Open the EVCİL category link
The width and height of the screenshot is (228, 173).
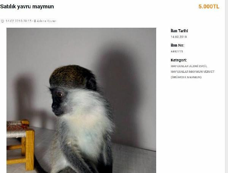click(203, 66)
